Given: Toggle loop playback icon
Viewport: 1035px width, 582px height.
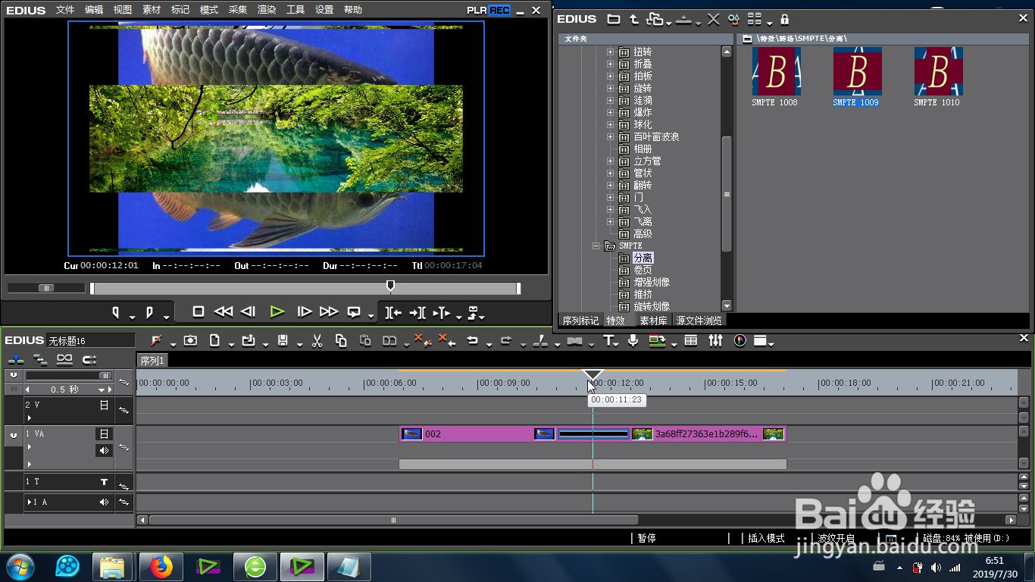Looking at the screenshot, I should click(354, 311).
